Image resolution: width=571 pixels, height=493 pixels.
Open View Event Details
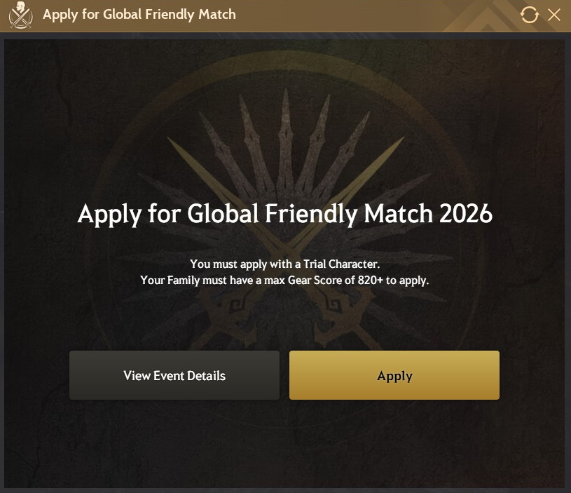(x=174, y=375)
